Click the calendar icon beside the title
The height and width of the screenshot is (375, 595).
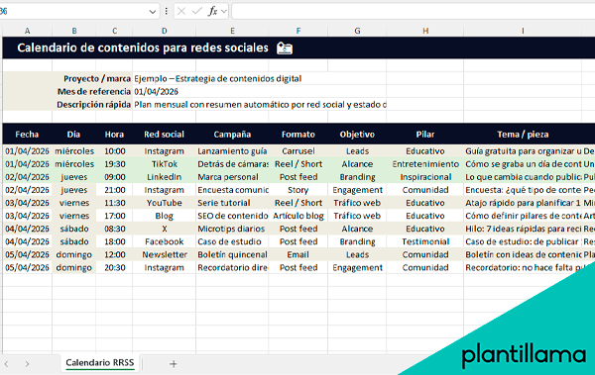tap(285, 48)
